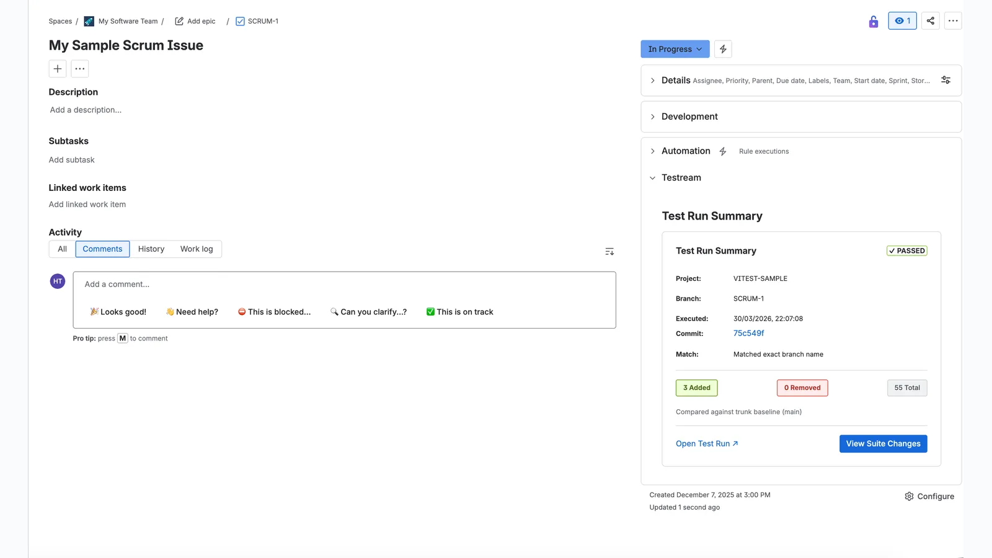Click the 55 Total badge
The height and width of the screenshot is (558, 992).
(907, 388)
